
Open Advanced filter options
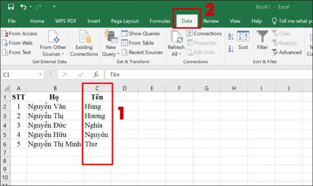287,52
